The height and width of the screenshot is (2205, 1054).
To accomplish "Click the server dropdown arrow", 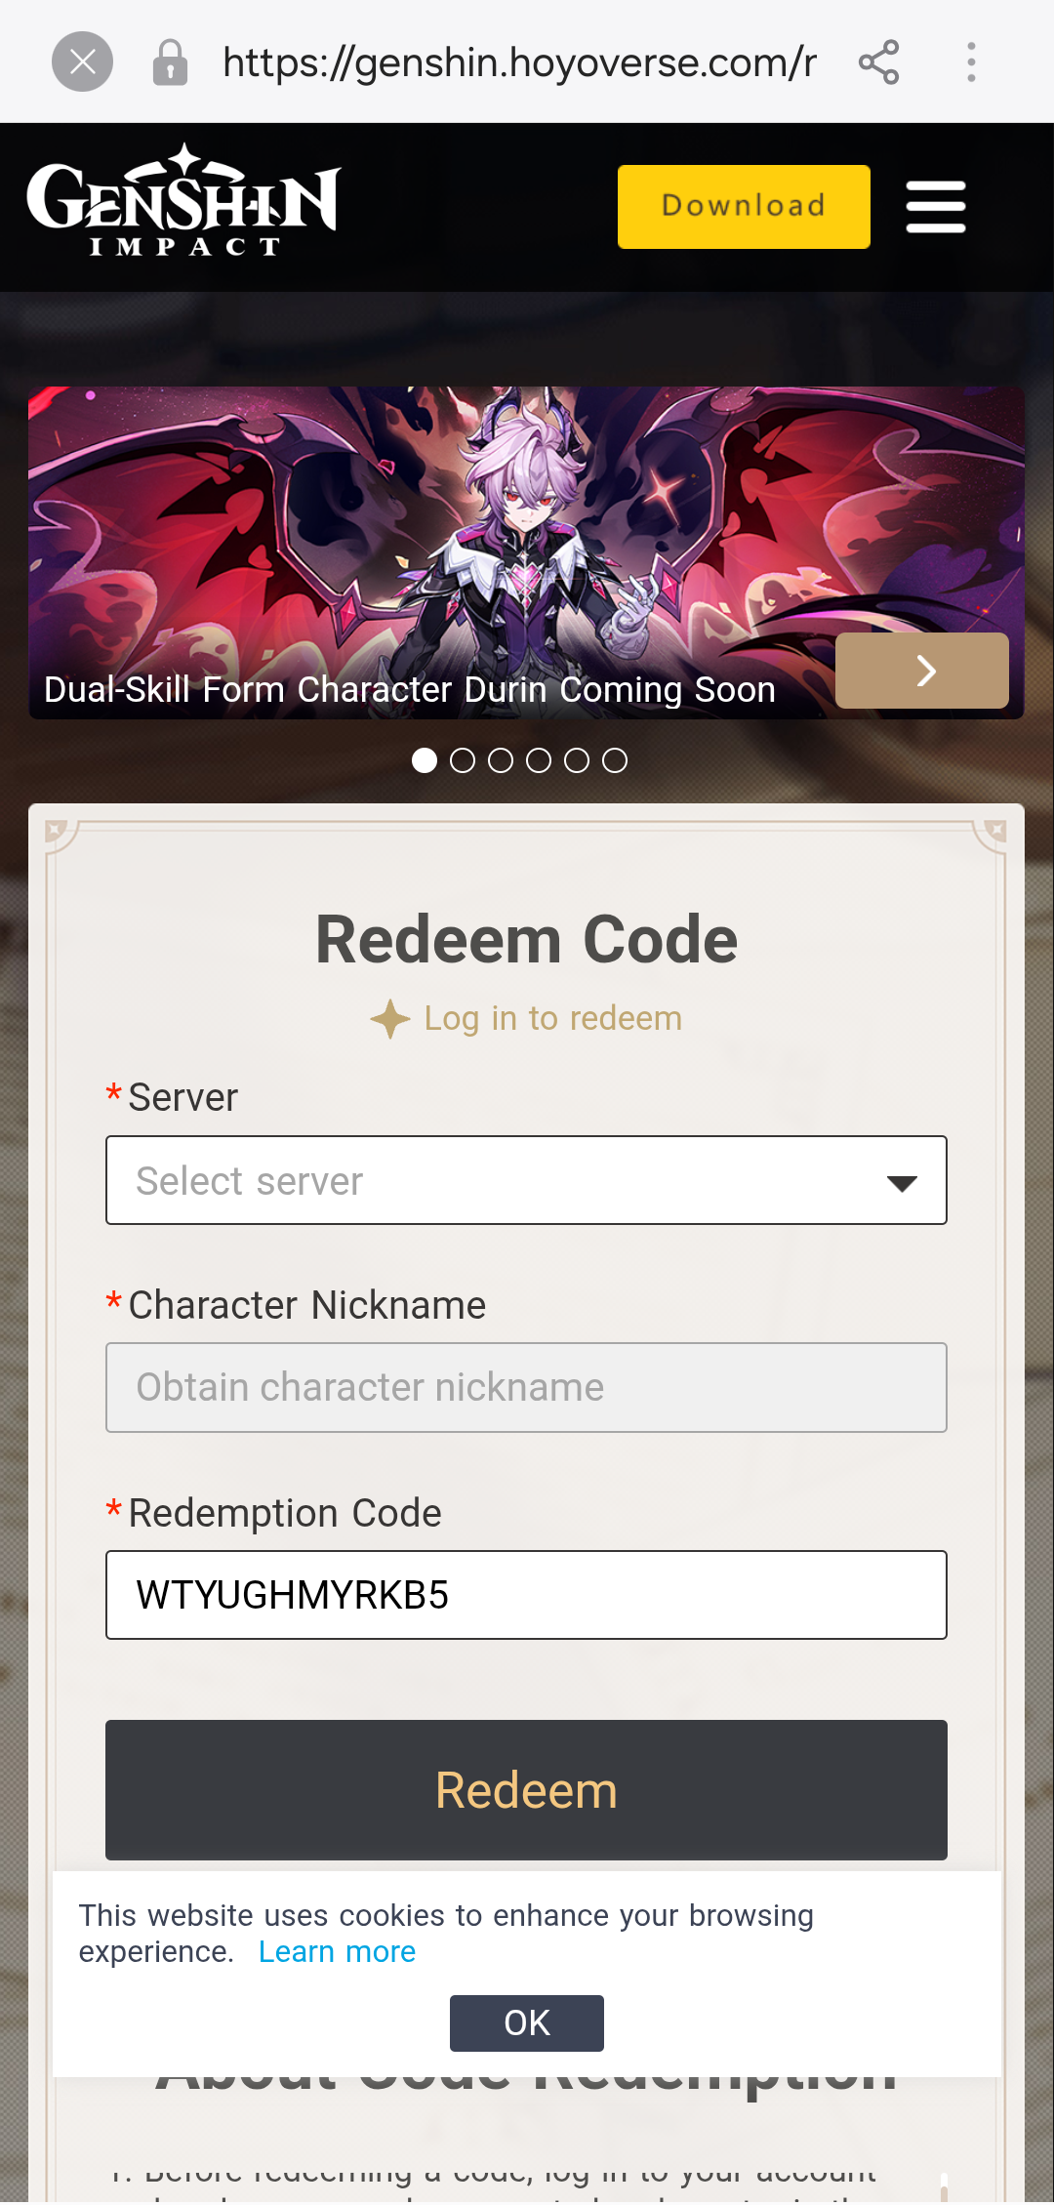I will point(902,1183).
